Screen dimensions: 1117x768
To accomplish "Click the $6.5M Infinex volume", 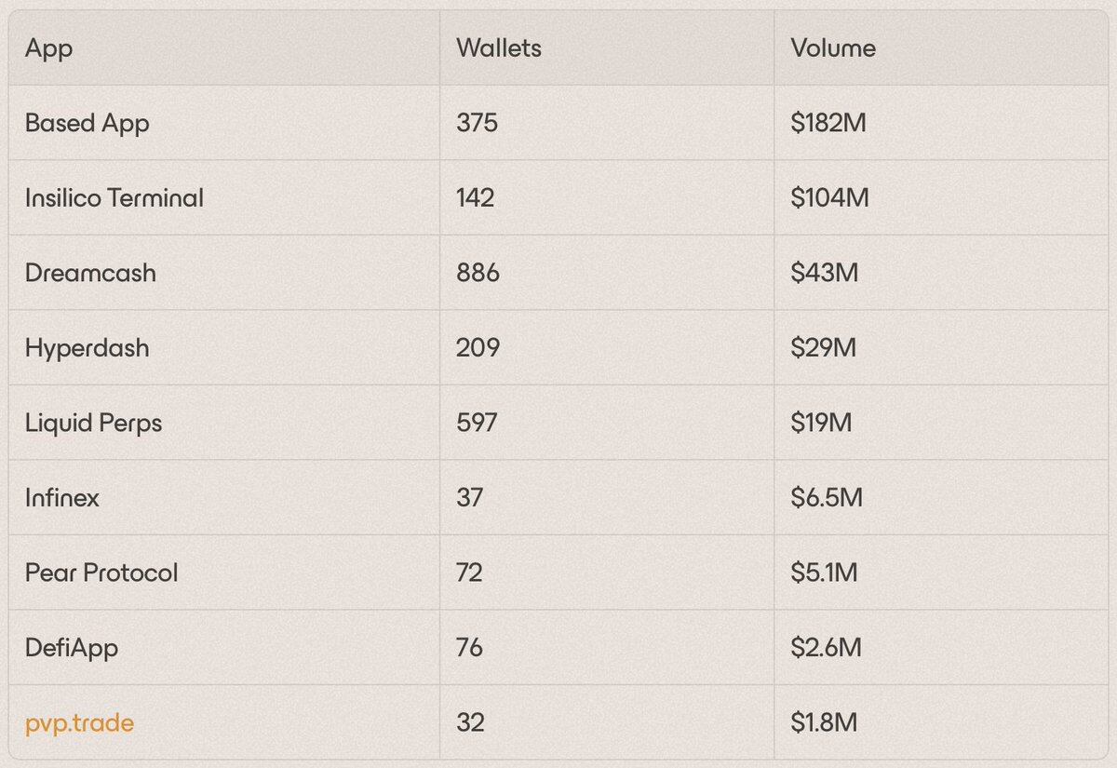I will [x=827, y=498].
